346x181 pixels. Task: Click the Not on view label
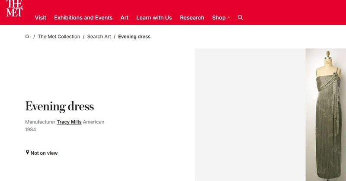pos(44,153)
